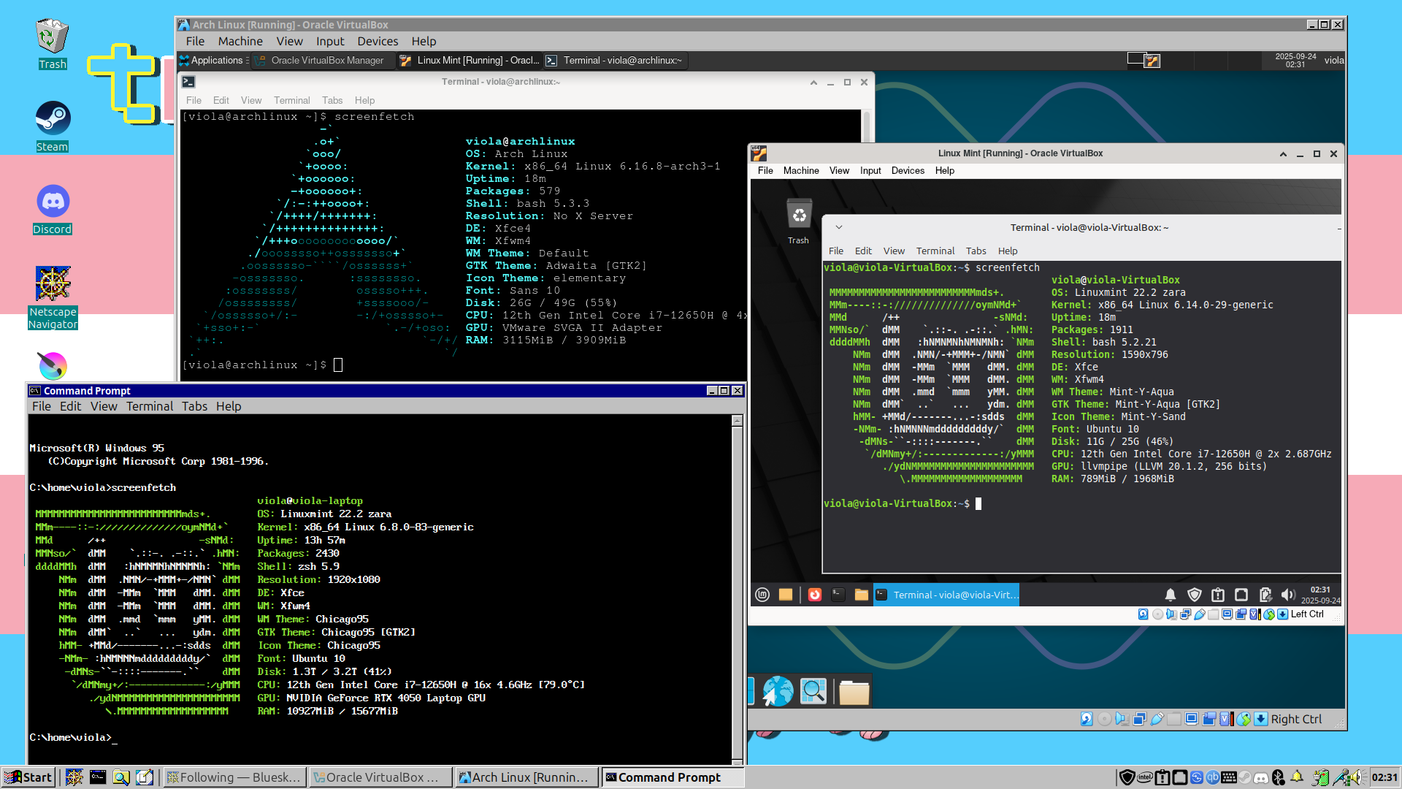Open the Discord desktop icon
This screenshot has height=789, width=1402.
(53, 209)
